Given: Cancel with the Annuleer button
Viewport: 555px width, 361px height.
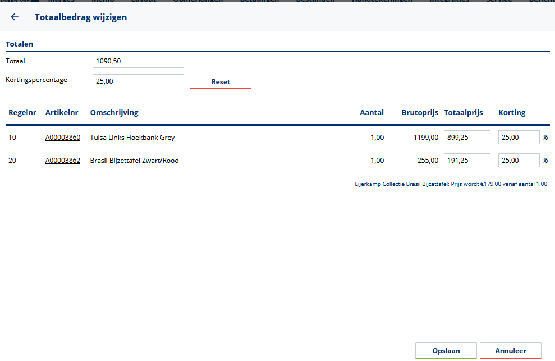Looking at the screenshot, I should tap(511, 351).
